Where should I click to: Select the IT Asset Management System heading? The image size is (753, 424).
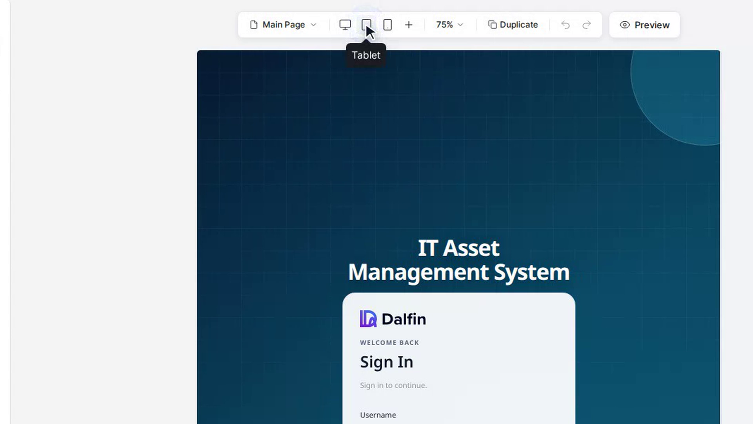click(459, 260)
